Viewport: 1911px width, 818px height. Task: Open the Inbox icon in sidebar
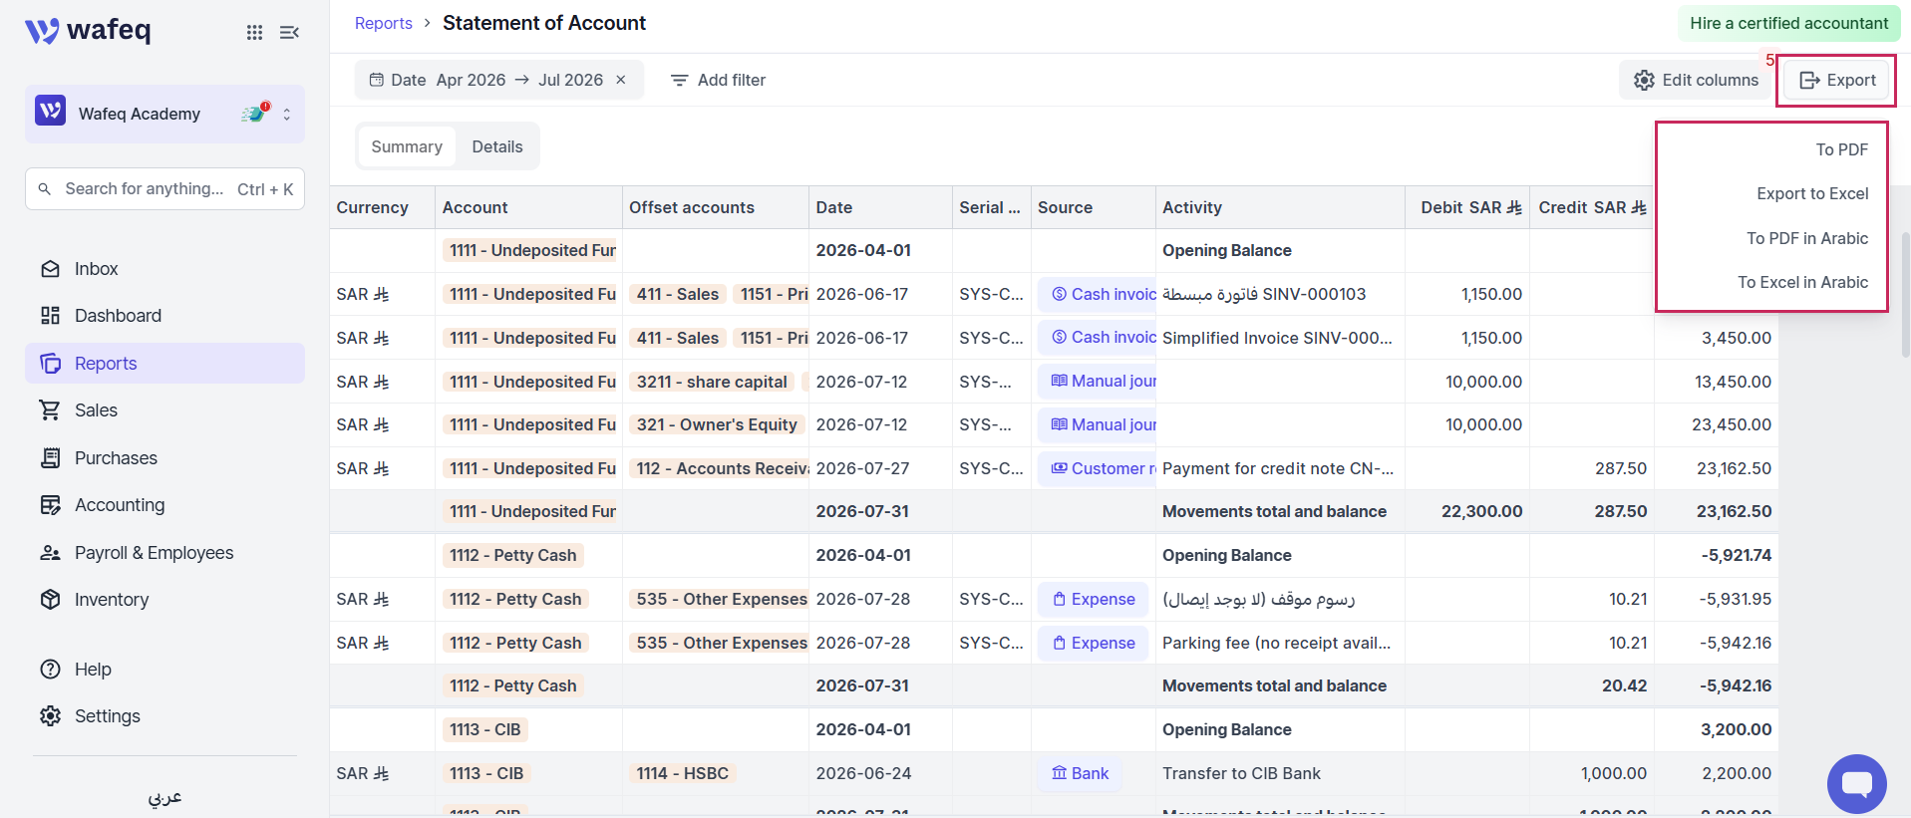(50, 269)
